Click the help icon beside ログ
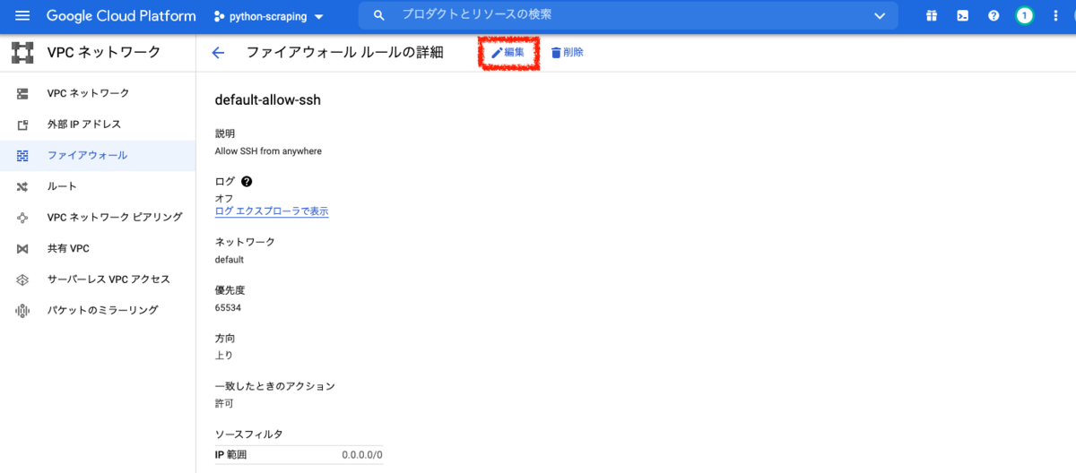The image size is (1076, 473). pyautogui.click(x=247, y=181)
